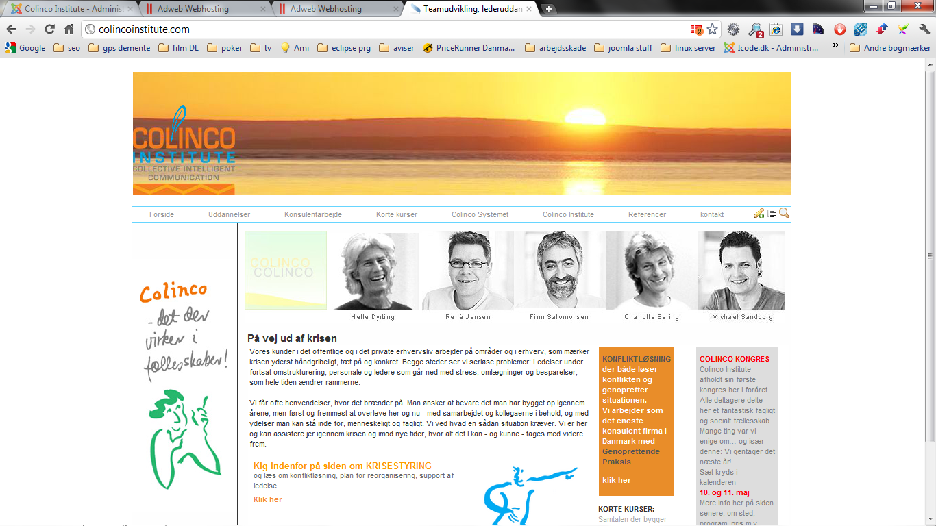Open the browser home page icon
The image size is (936, 526).
coord(69,29)
